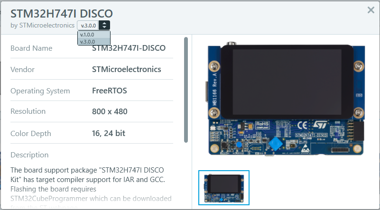This screenshot has height=210, width=380.
Task: Click the 'STM32H747I-DISCO' board name value
Action: [x=129, y=48]
